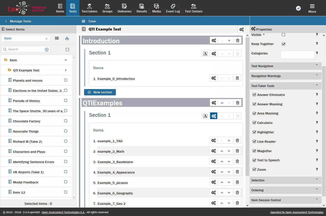
Task: Open QTIExamples test part properties
Action: click(x=214, y=103)
